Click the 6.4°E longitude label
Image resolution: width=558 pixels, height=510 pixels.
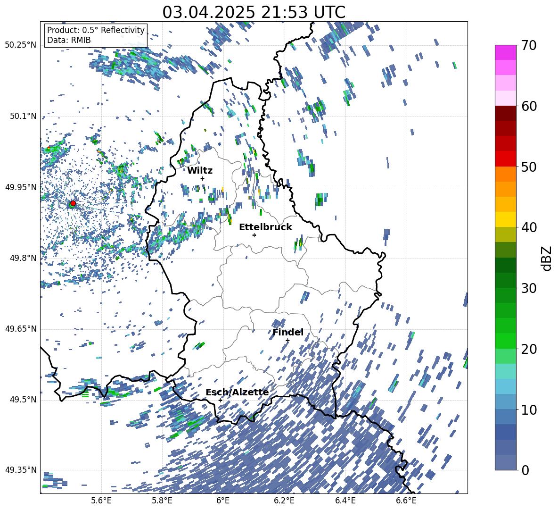[x=345, y=501]
